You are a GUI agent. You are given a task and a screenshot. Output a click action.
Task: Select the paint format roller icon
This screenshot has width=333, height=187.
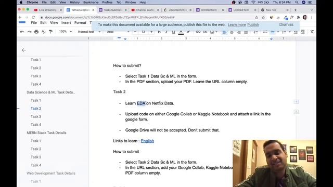click(50, 32)
